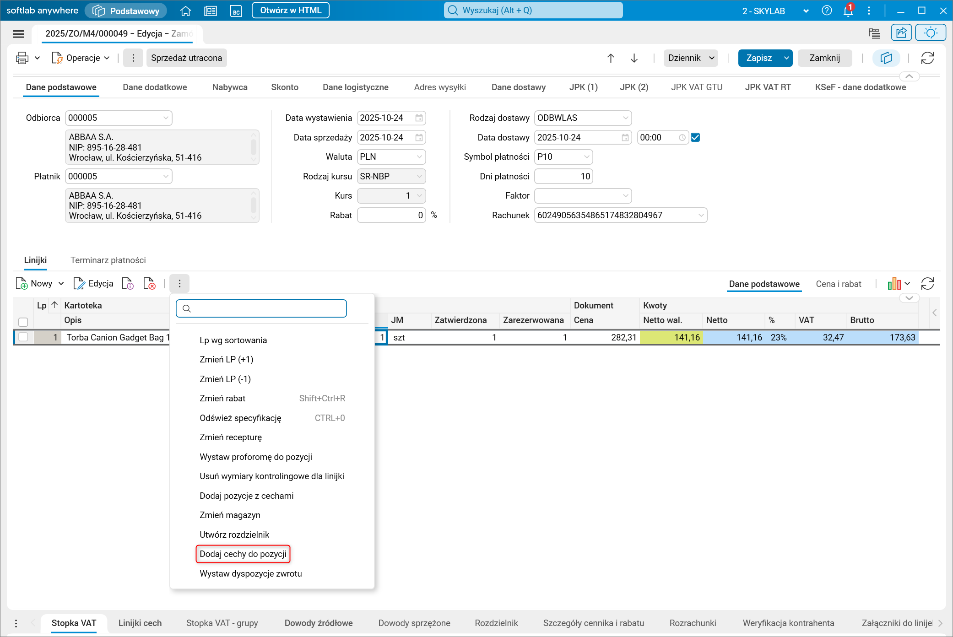
Task: Open the hamburger menu icon
Action: tap(18, 34)
